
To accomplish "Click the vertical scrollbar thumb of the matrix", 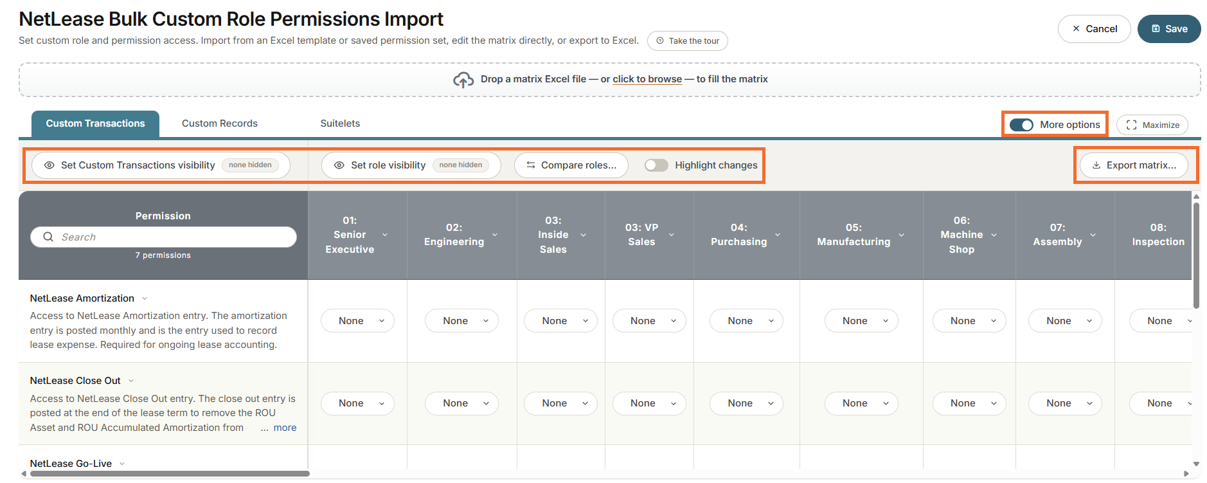I will coord(1196,256).
